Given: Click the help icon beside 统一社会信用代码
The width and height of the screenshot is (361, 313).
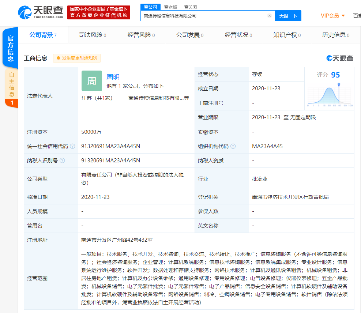Looking at the screenshot, I should [73, 146].
